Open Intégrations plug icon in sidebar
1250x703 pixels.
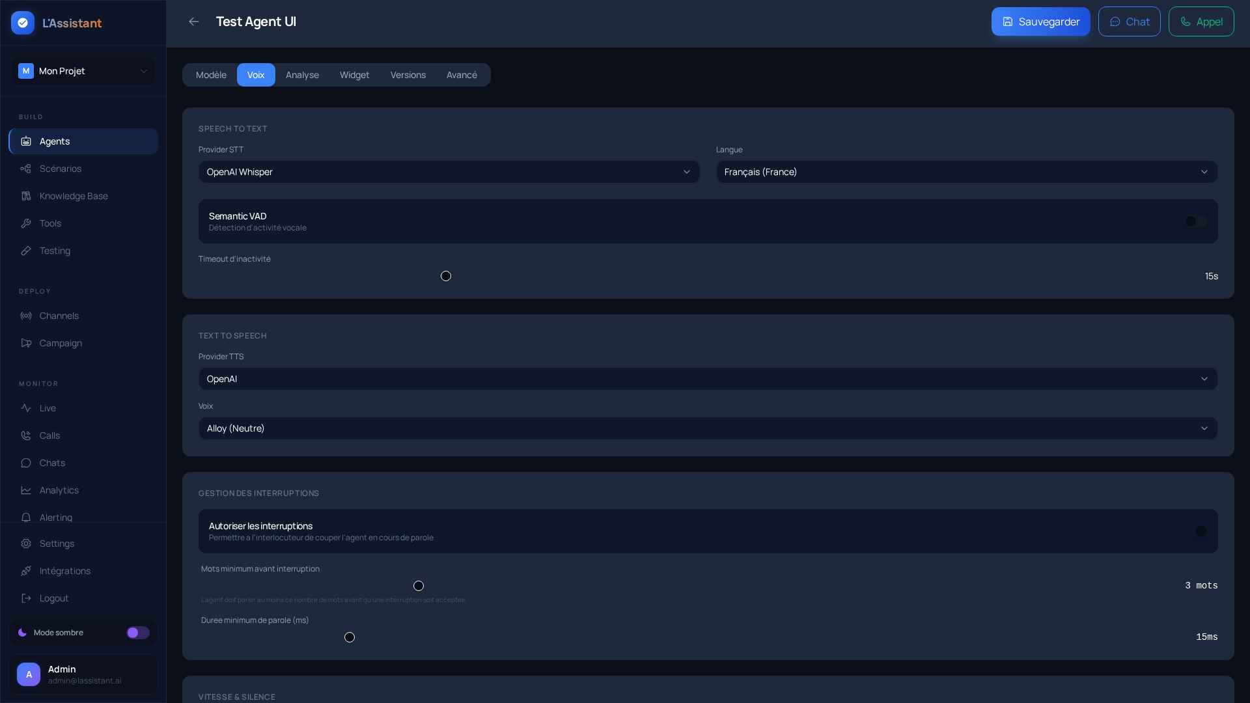[x=26, y=571]
